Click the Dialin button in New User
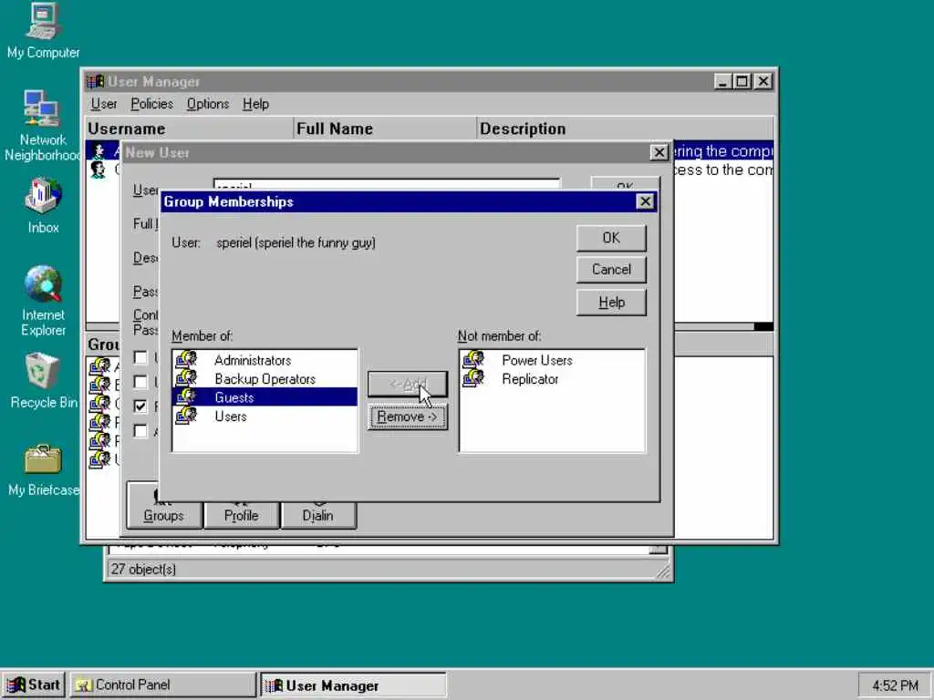Image resolution: width=934 pixels, height=700 pixels. click(x=318, y=514)
